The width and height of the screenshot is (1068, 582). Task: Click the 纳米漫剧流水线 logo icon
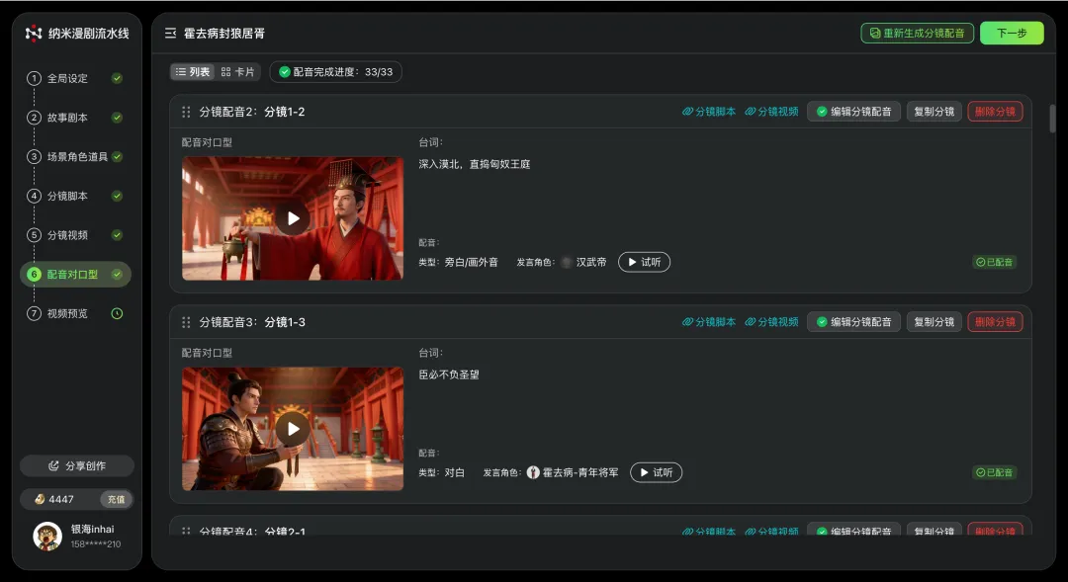[34, 34]
